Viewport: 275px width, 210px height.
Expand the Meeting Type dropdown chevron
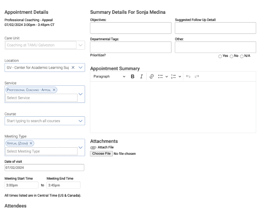[80, 147]
